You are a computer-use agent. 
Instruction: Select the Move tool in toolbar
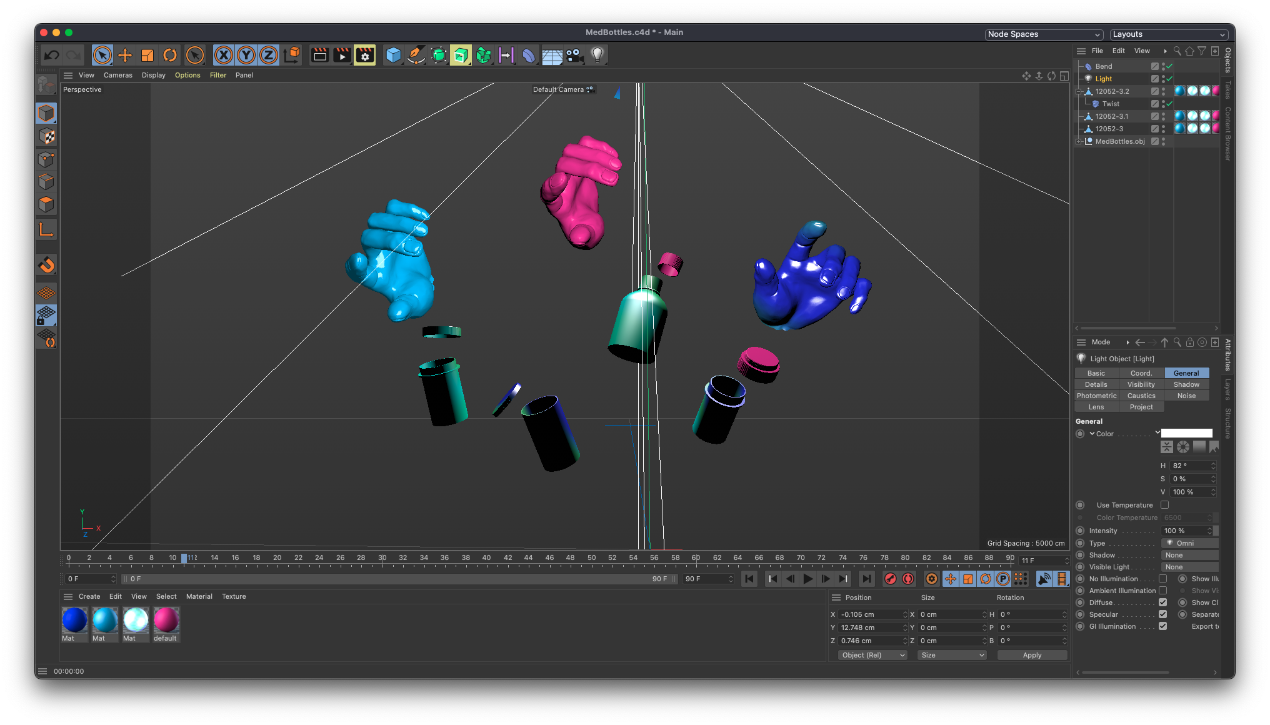click(125, 56)
